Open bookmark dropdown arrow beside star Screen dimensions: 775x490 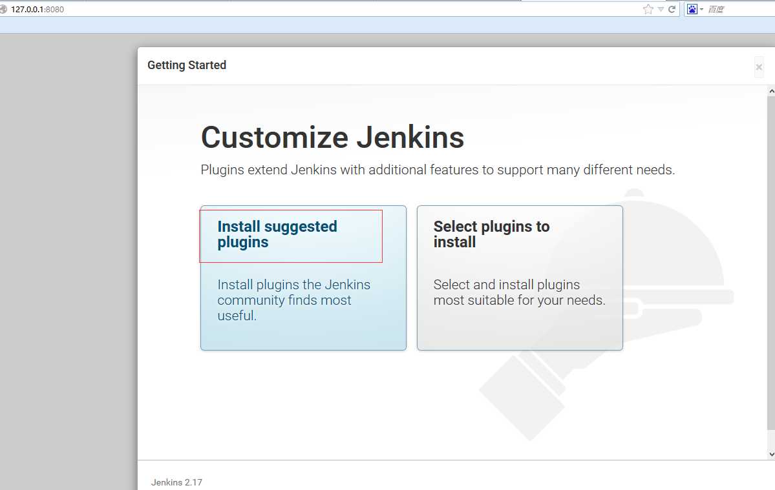point(661,10)
